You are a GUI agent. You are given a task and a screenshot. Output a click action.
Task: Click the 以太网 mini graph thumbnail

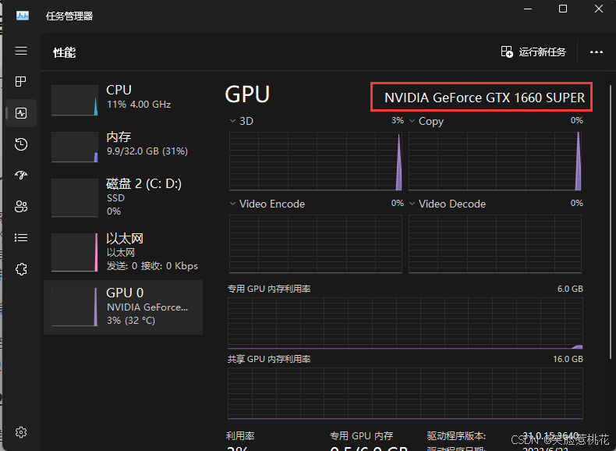75,252
